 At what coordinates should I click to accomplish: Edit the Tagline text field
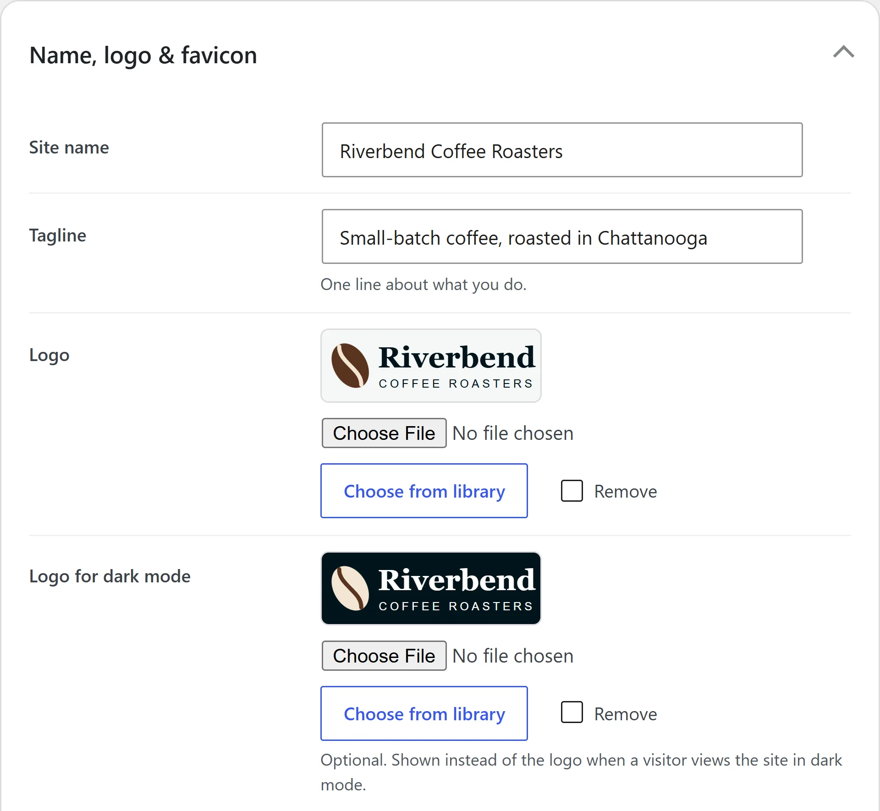click(x=562, y=236)
